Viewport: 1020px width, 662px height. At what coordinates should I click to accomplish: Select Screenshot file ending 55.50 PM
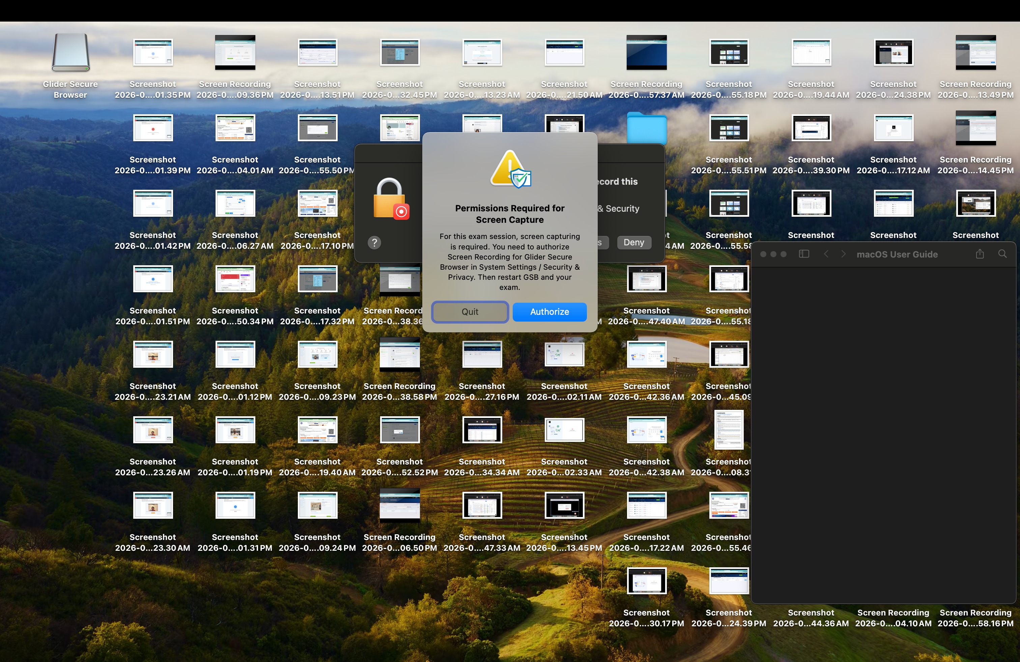[318, 128]
